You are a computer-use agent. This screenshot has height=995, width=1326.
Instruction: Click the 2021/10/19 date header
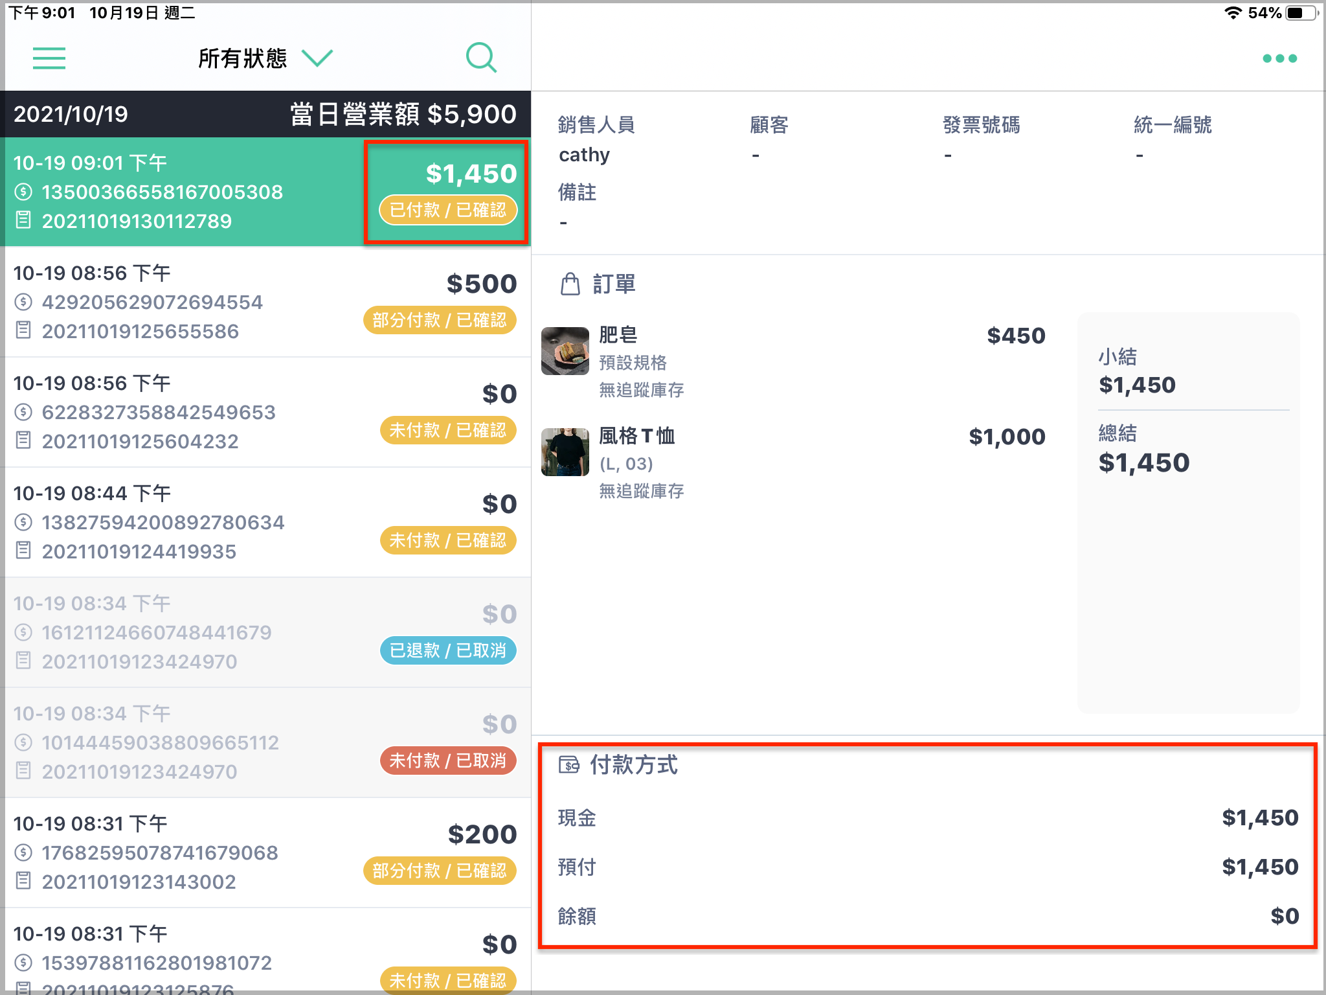pos(71,114)
